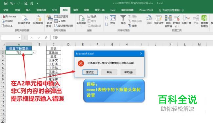Viewport: 213px width, 123px height.
Task: Switch to the Power Pivot tab
Action: (x=146, y=10)
